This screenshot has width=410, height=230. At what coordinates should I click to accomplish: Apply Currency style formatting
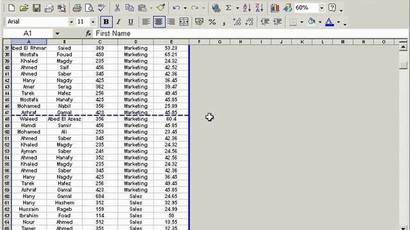(199, 22)
